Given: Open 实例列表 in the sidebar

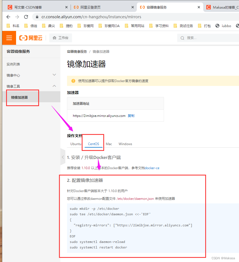Looking at the screenshot, I should 13,64.
